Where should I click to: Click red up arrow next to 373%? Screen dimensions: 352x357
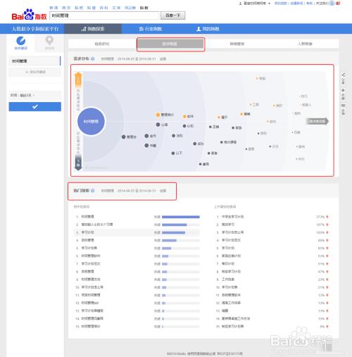327,217
